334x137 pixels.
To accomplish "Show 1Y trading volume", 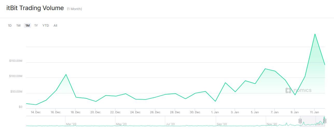I will click(36, 26).
